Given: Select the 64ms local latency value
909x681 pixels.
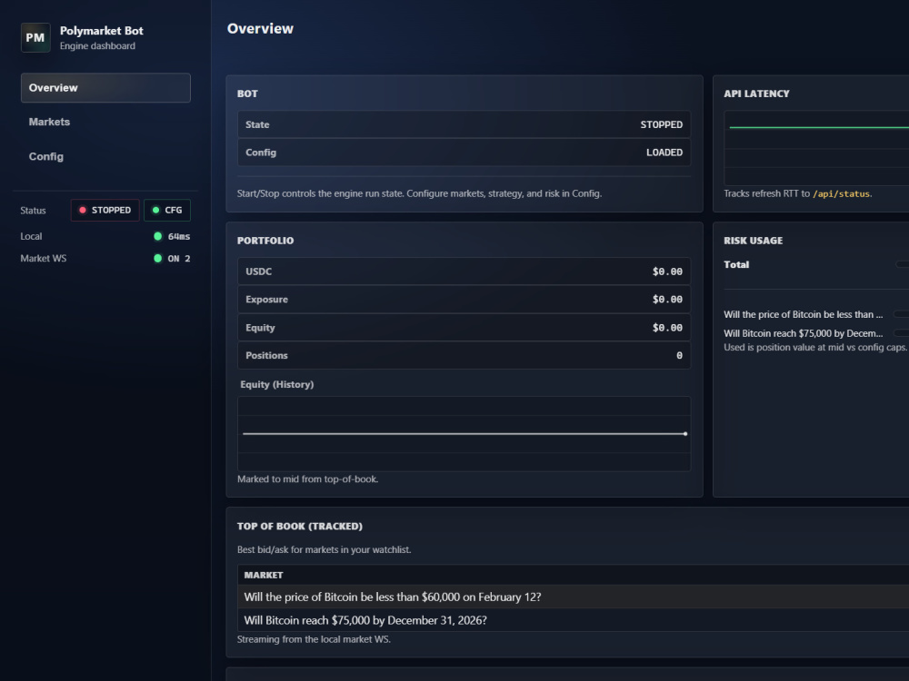Looking at the screenshot, I should click(x=179, y=236).
